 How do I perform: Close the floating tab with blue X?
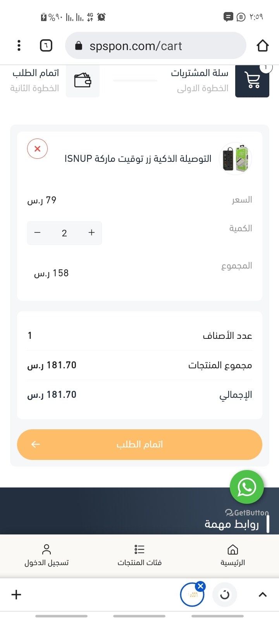tap(200, 586)
